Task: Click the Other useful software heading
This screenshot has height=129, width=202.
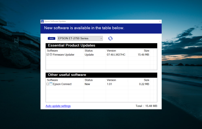Action: pyautogui.click(x=67, y=75)
